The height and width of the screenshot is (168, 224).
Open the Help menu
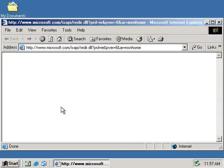pos(81,30)
